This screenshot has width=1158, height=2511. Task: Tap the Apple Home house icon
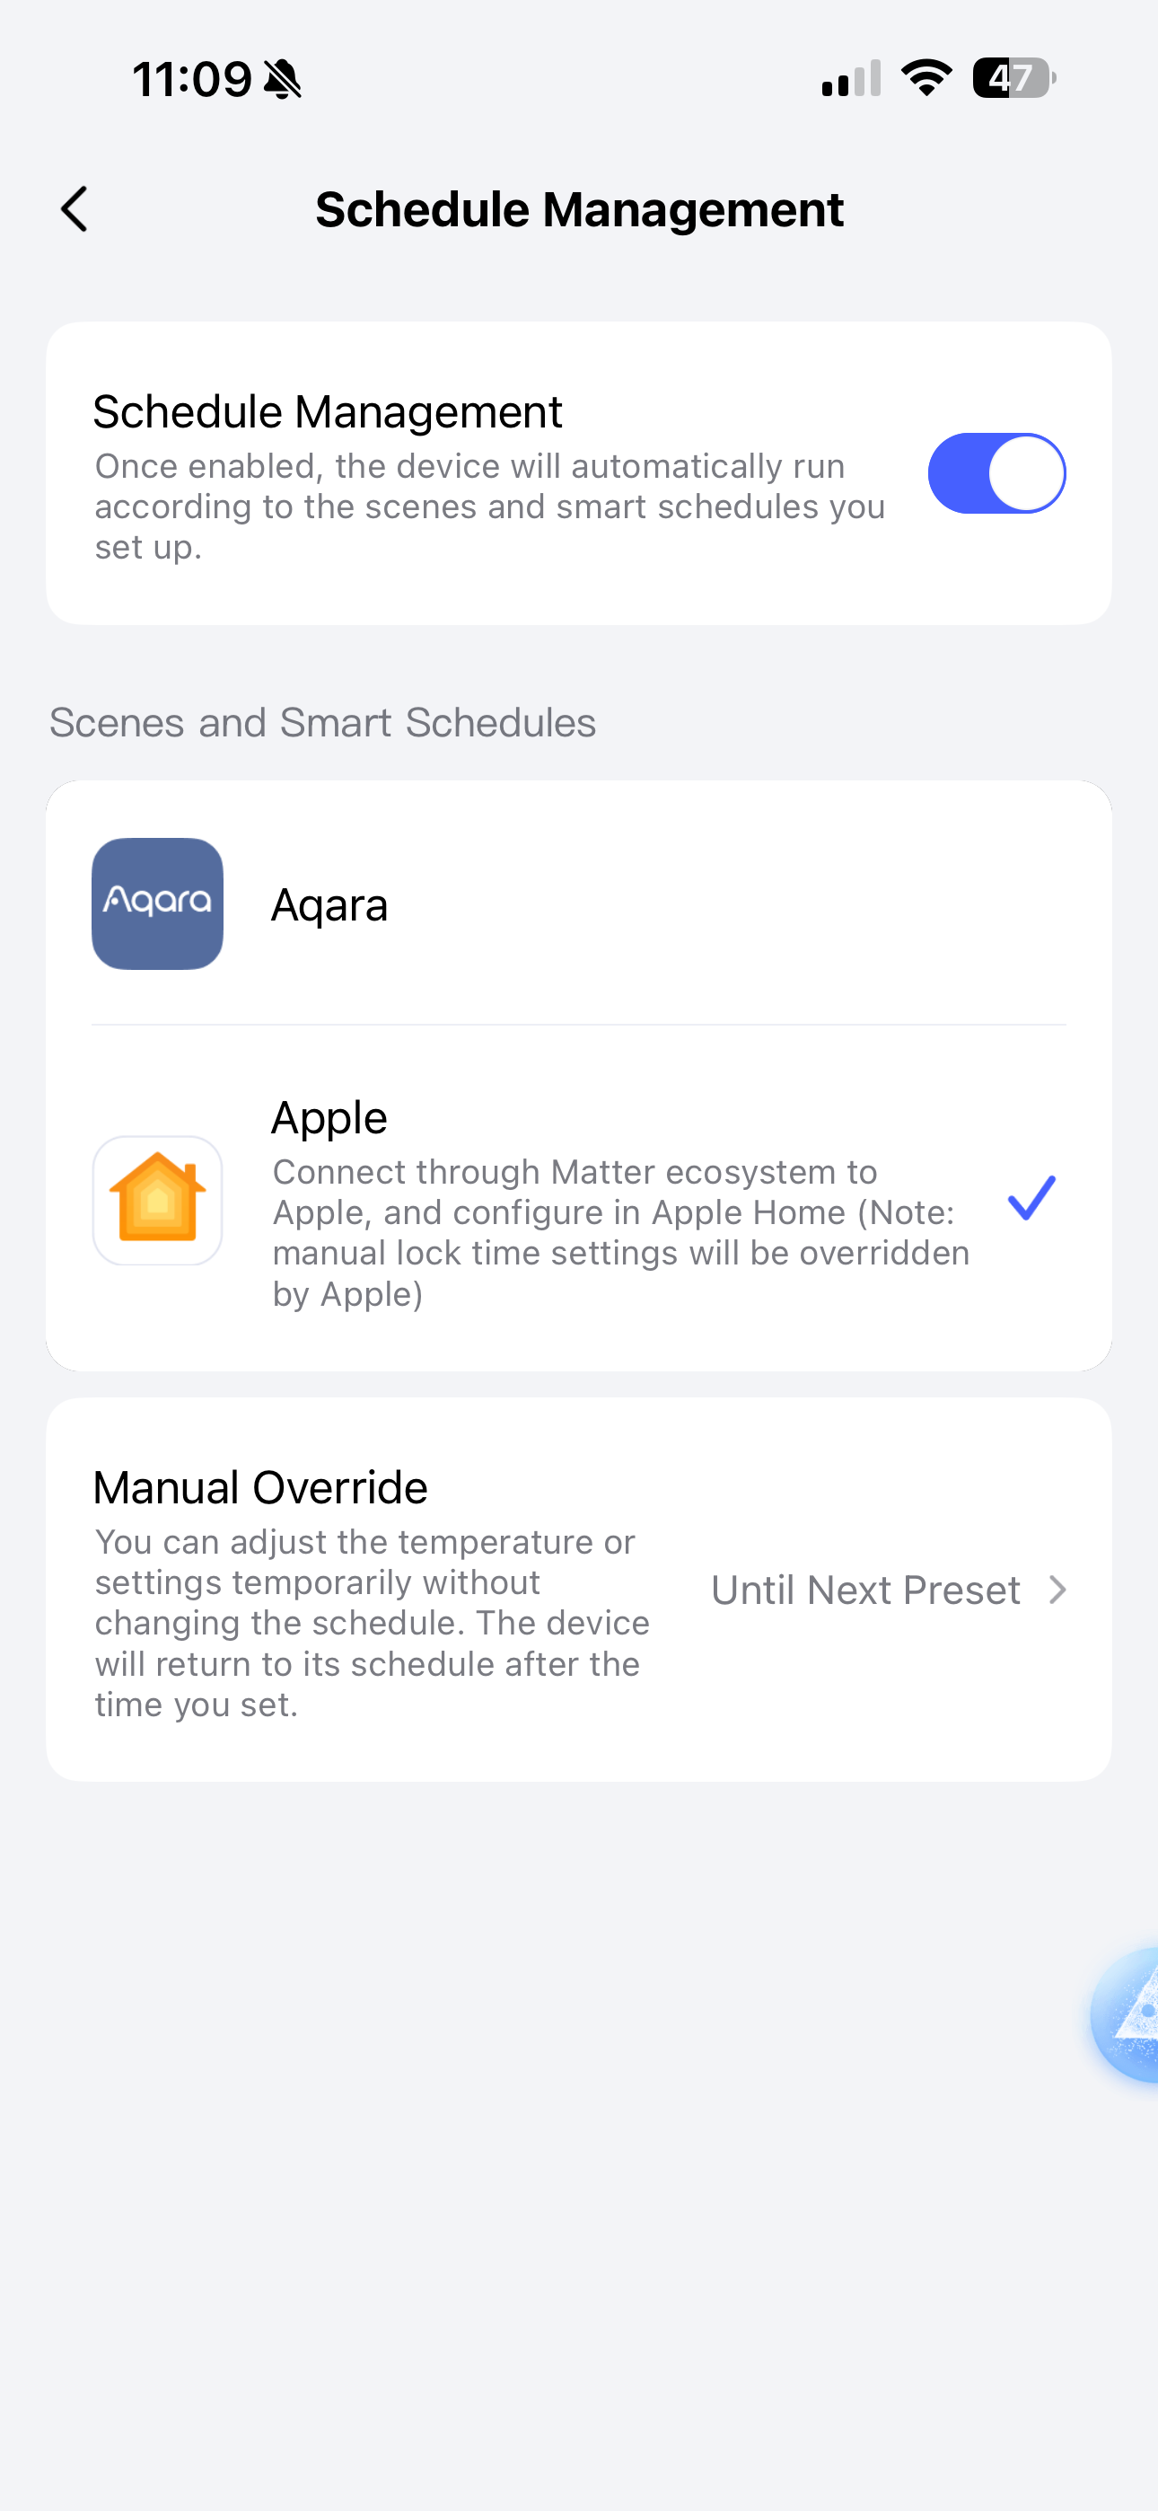[157, 1200]
